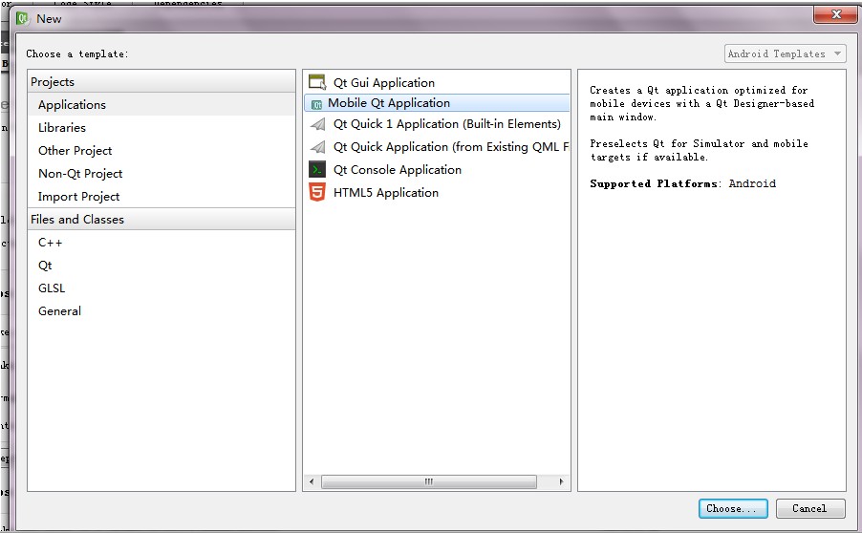Choose Qt Console Application template text
The image size is (862, 533).
click(398, 170)
